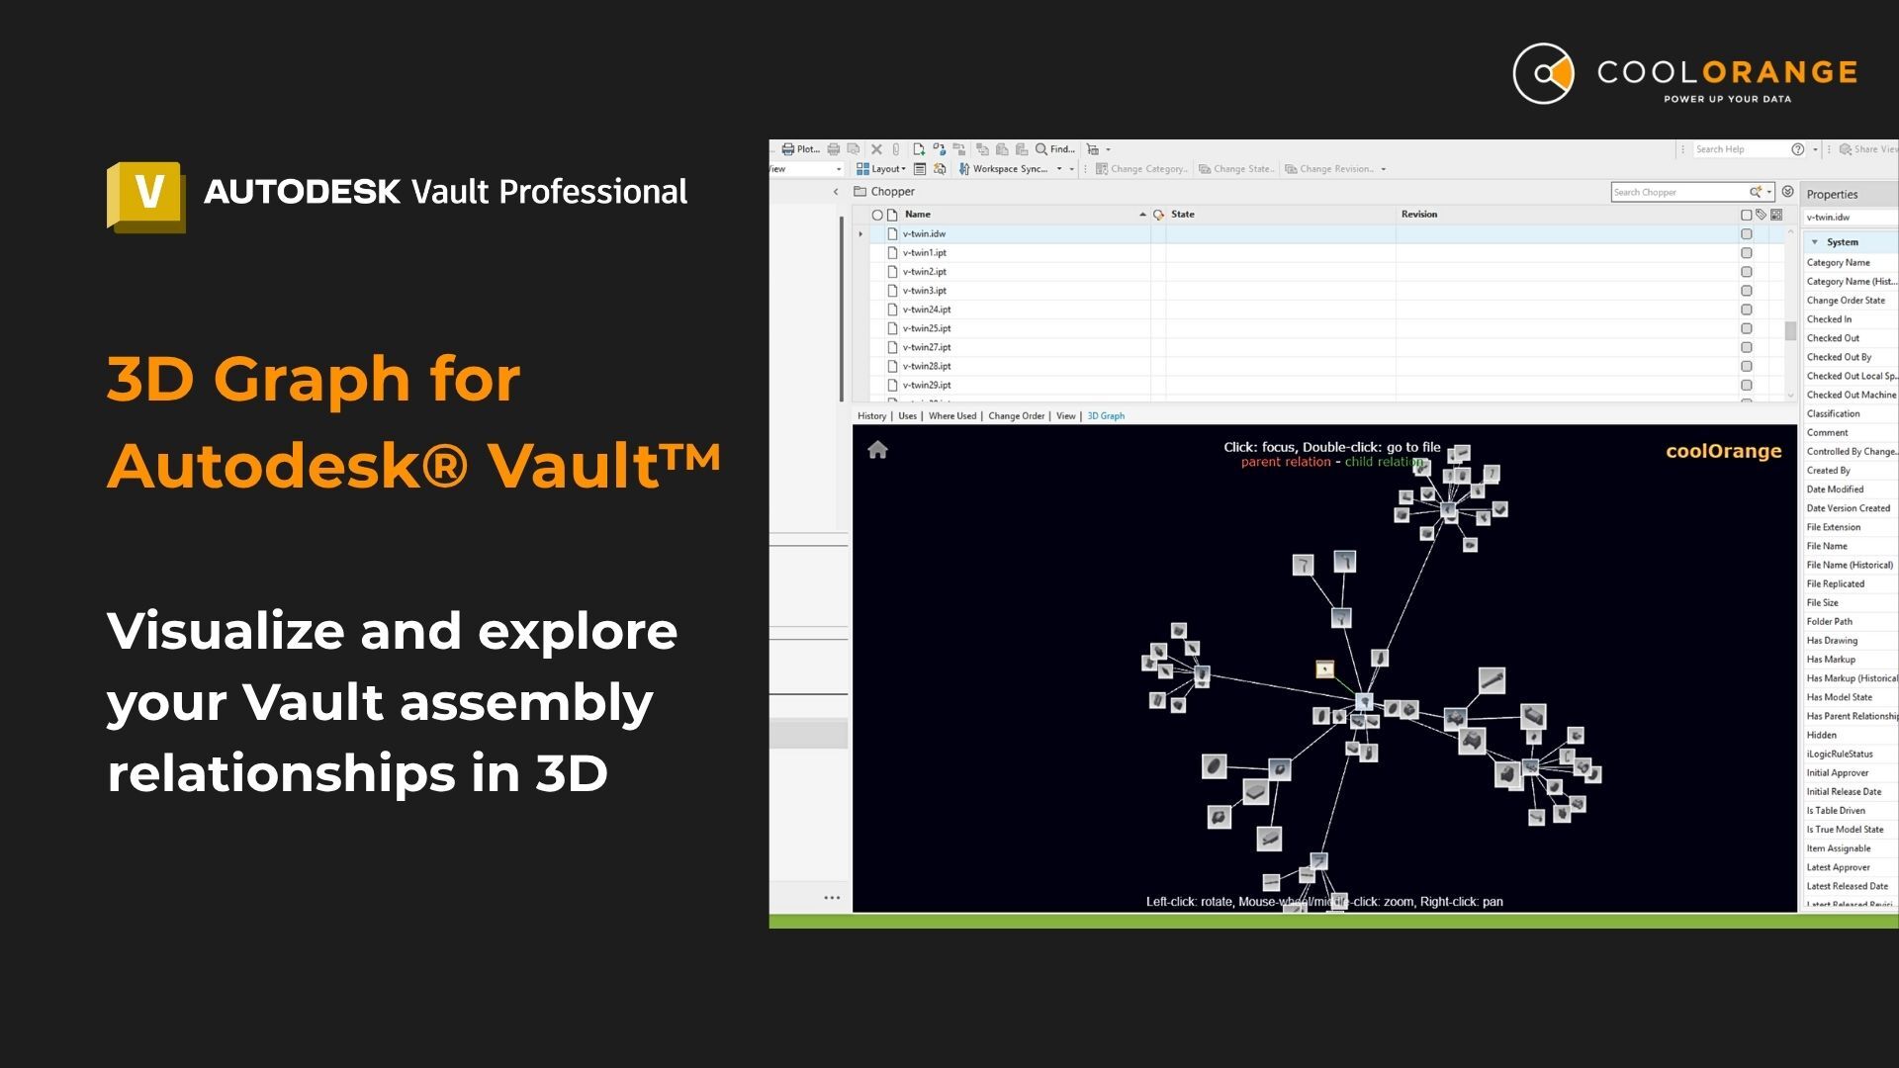Viewport: 1899px width, 1068px height.
Task: Click the tag column header icon
Action: [1762, 215]
